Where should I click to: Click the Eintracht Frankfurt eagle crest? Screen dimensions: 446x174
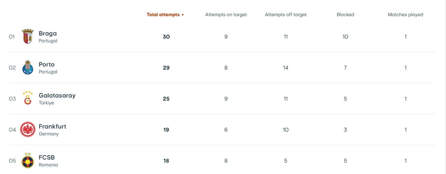tap(28, 130)
